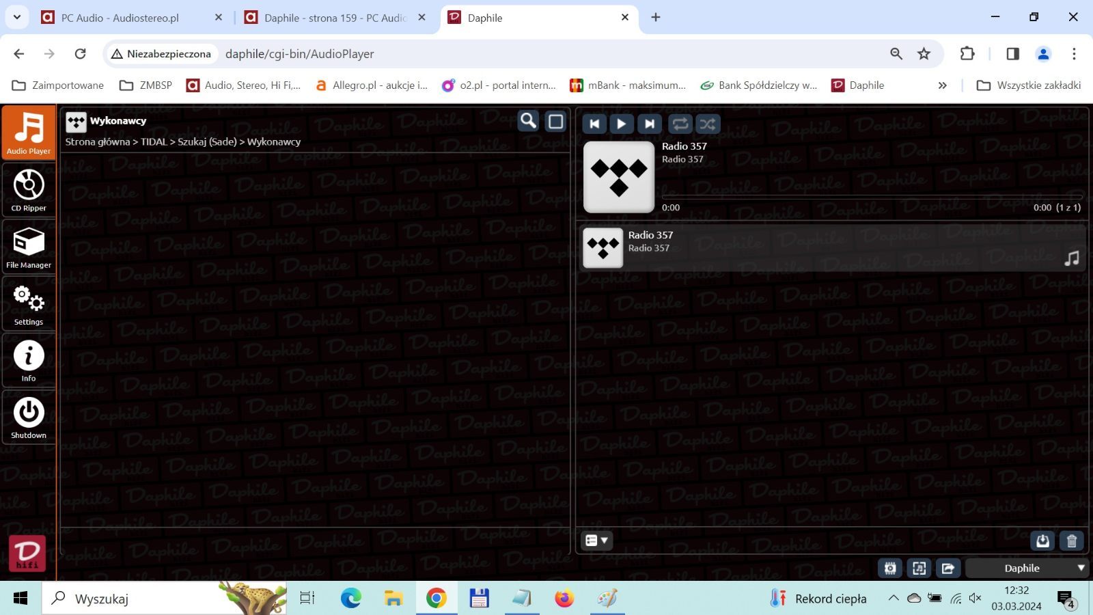1093x615 pixels.
Task: Open the Bank Spółdzielczy bookmark
Action: pos(758,85)
